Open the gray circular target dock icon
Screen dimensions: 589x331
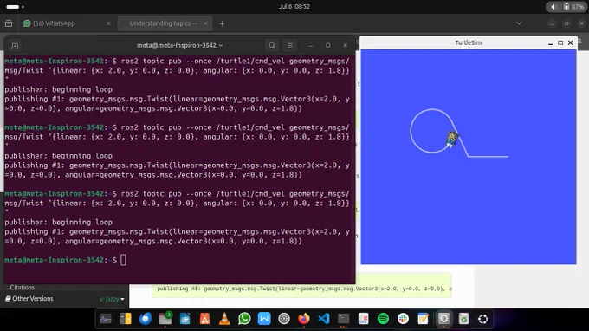(284, 319)
